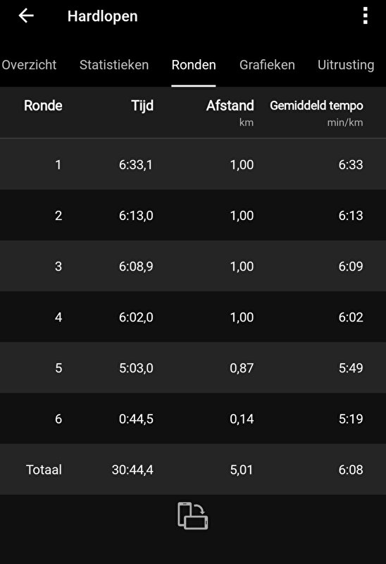Screen dimensions: 386x564
Task: Open lap 2 row showing 6:13,0
Action: (193, 215)
